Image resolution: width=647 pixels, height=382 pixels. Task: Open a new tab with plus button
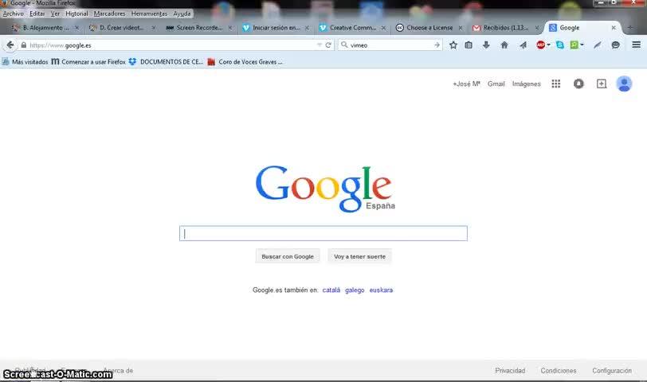click(x=630, y=28)
